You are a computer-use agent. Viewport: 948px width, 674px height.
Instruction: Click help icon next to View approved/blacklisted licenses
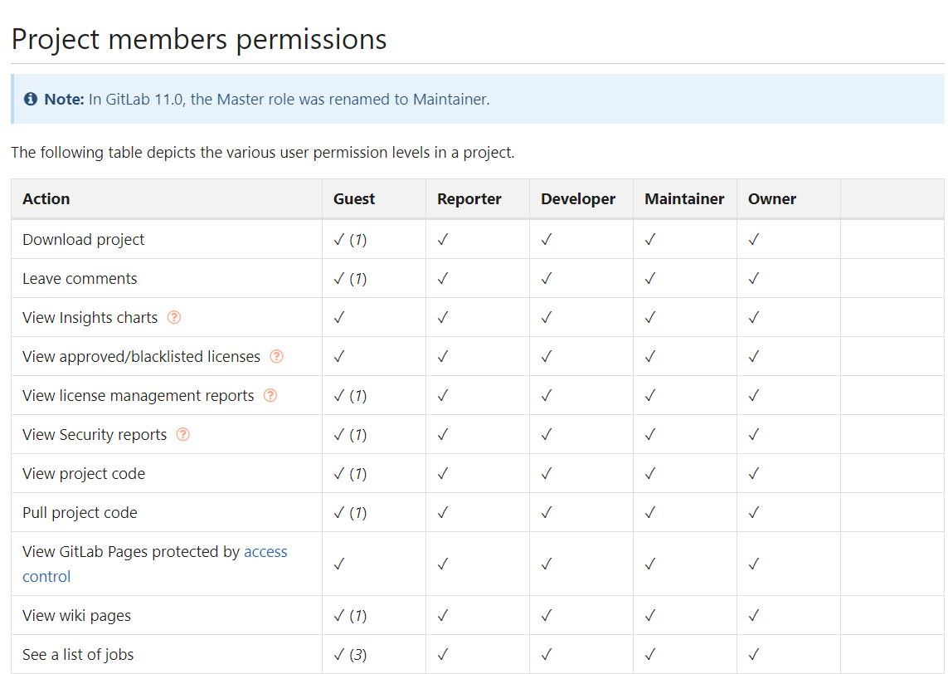click(x=277, y=356)
